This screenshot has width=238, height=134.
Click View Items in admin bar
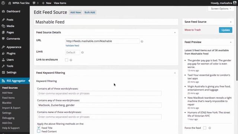(x=60, y=3)
